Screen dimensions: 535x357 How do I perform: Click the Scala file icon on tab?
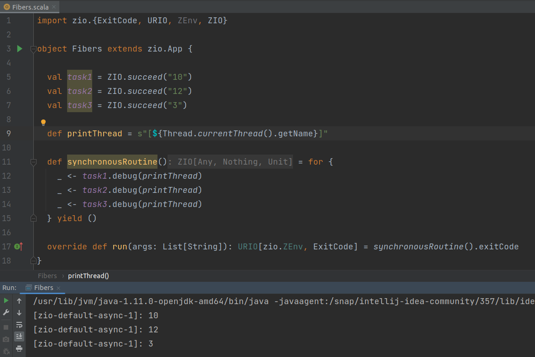coord(6,7)
